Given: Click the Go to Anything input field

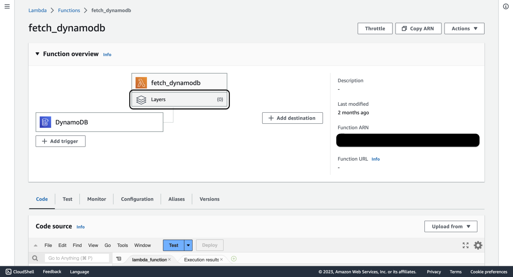Looking at the screenshot, I should (77, 258).
